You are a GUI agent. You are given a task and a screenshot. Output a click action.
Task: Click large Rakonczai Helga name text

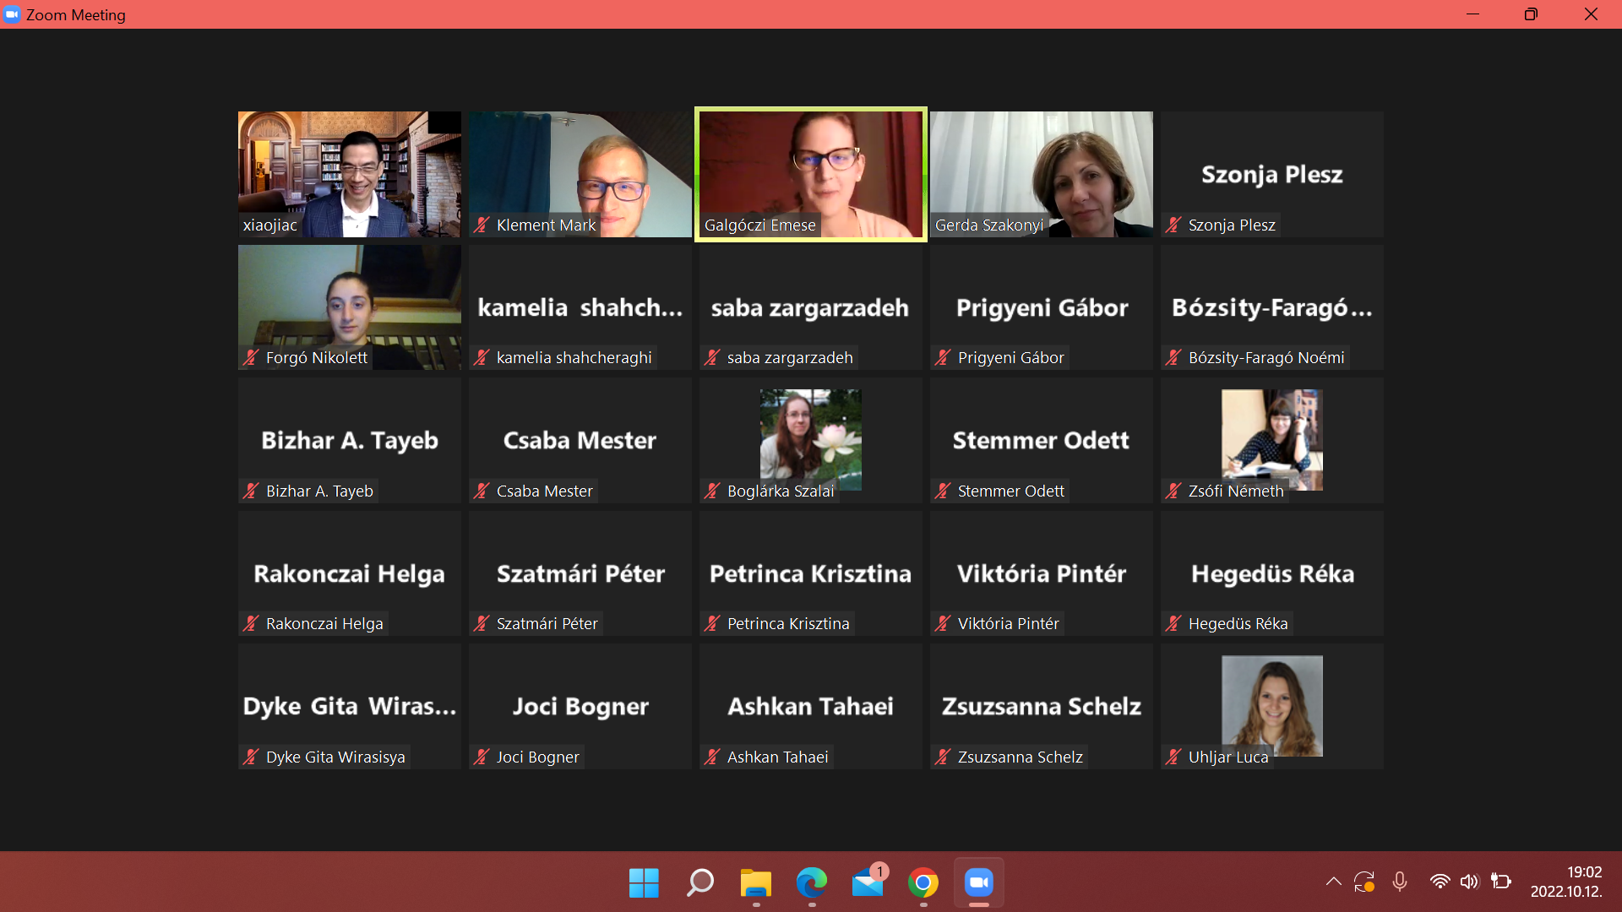click(349, 574)
